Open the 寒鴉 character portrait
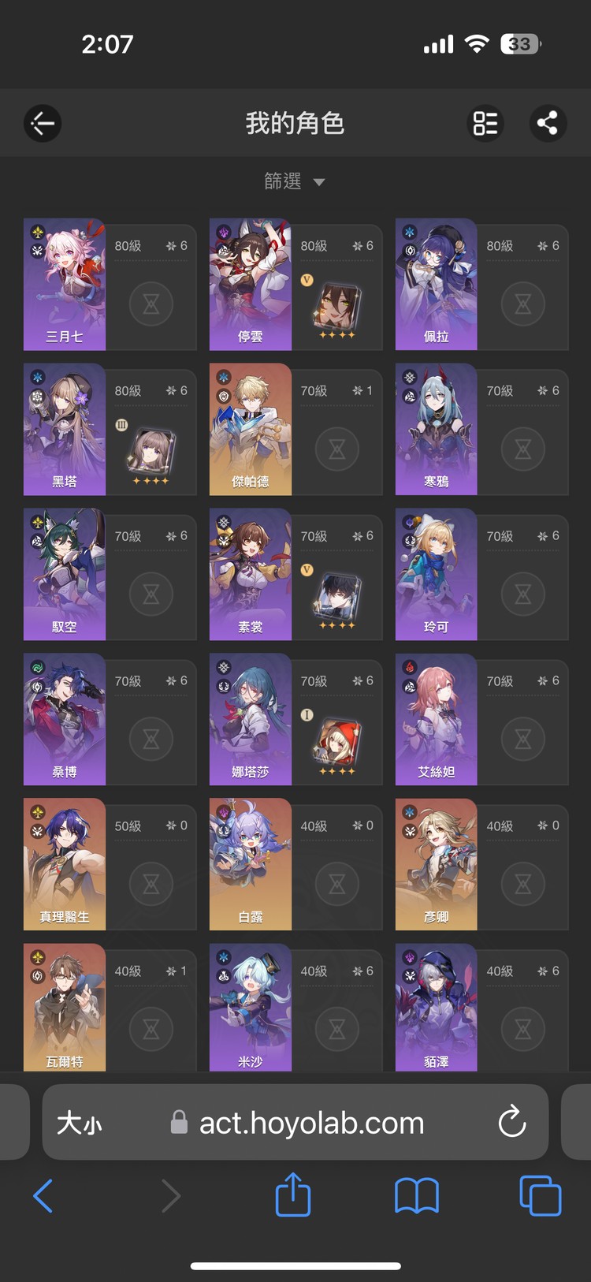591x1282 pixels. [436, 430]
